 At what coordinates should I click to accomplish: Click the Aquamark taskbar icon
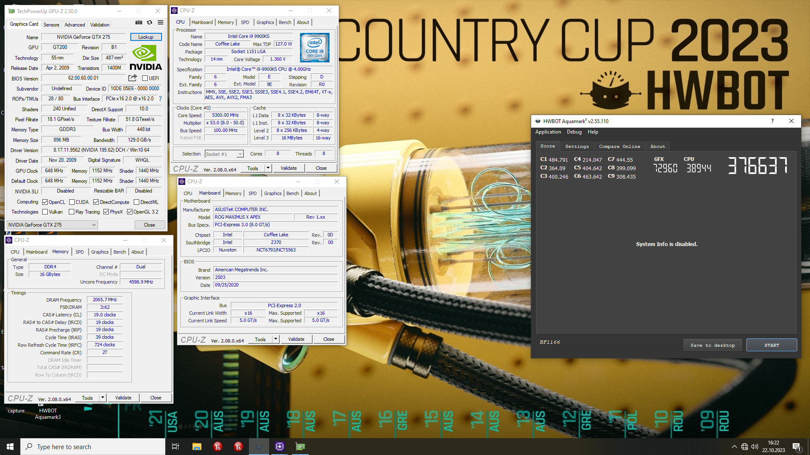click(x=259, y=447)
